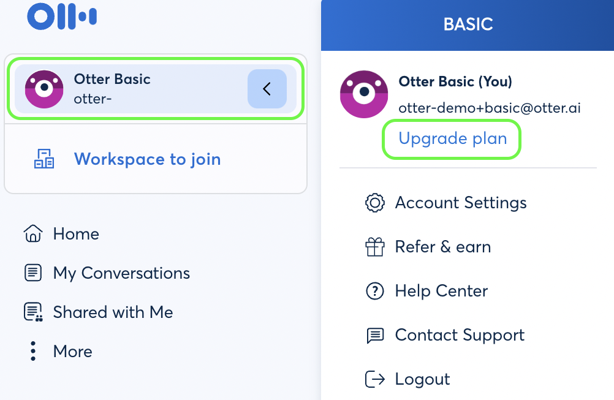614x400 pixels.
Task: Click the Logout arrow icon
Action: tap(375, 379)
